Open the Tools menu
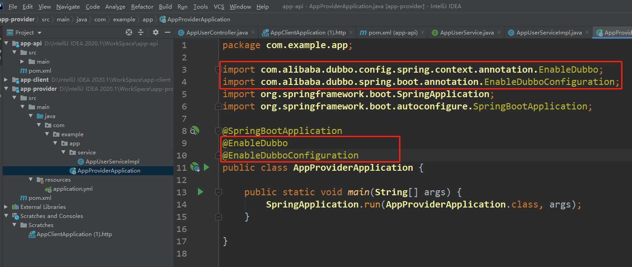 (x=200, y=7)
